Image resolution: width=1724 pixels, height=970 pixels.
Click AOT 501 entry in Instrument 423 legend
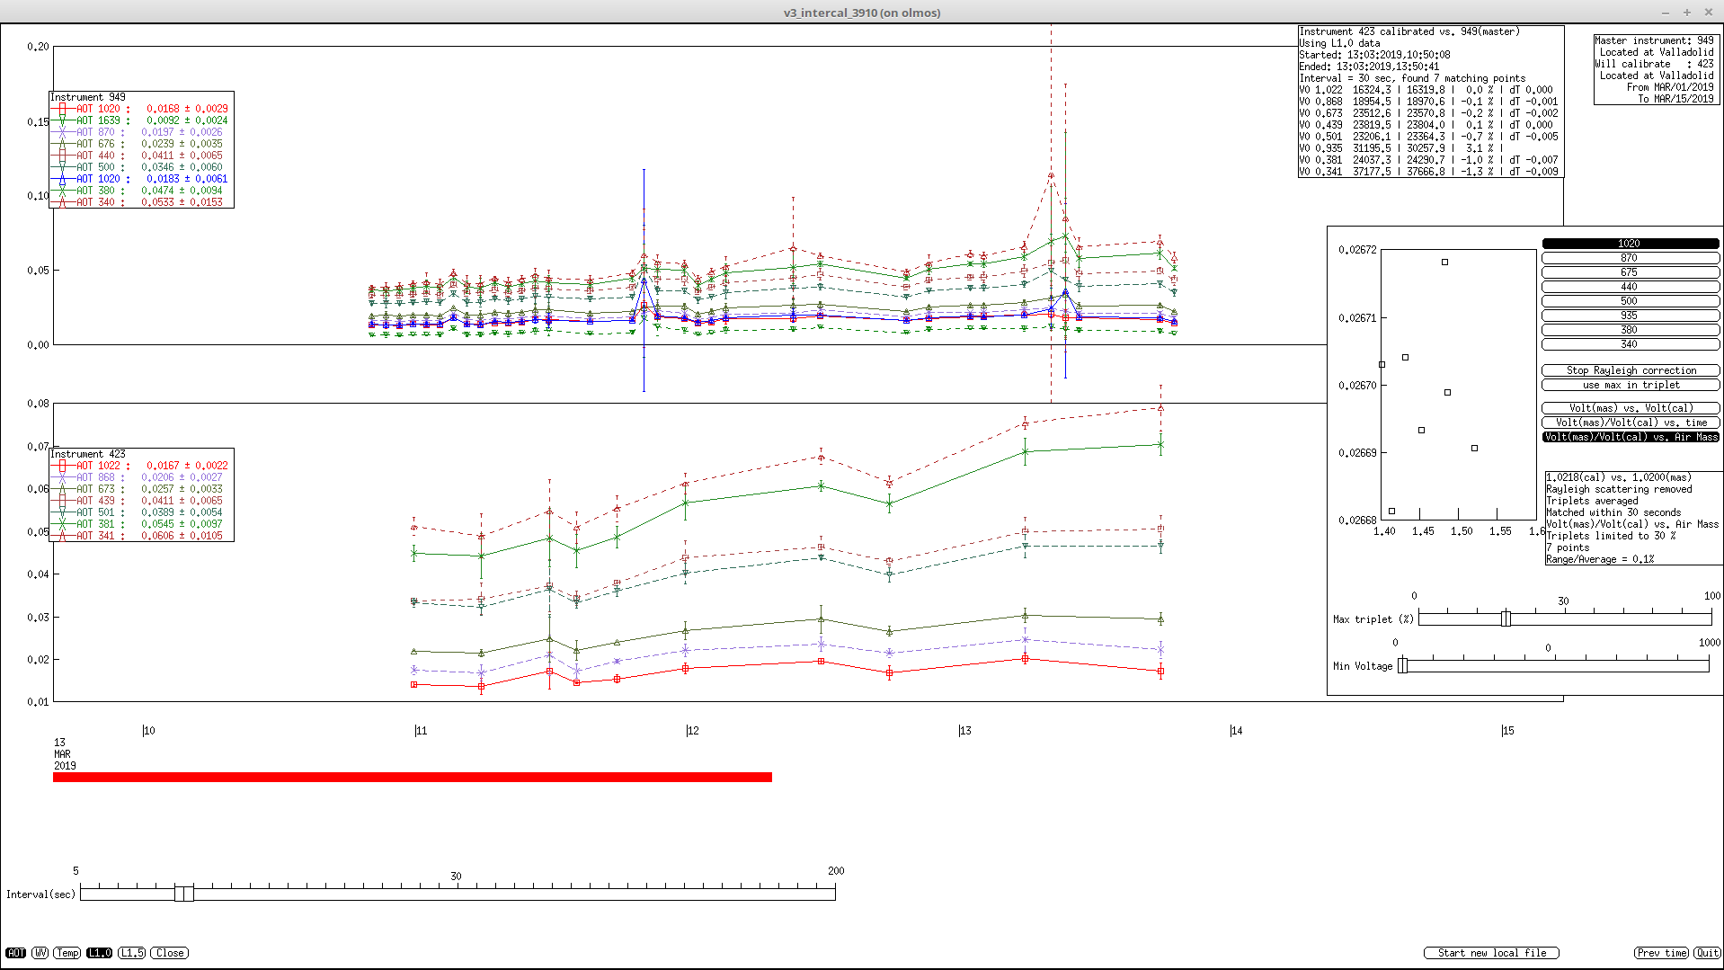[x=141, y=512]
